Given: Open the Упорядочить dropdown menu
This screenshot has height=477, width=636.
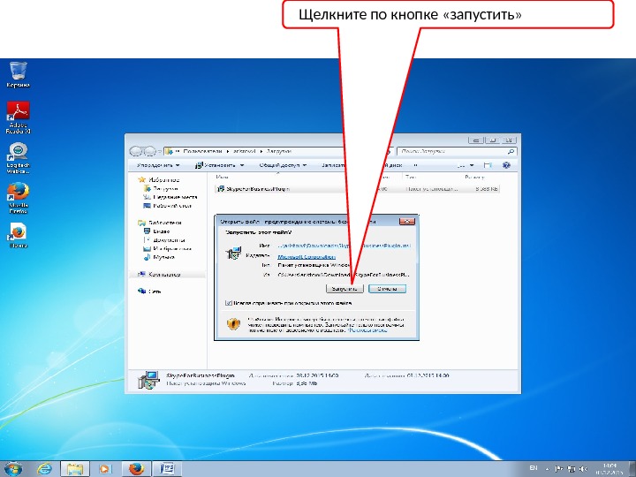Looking at the screenshot, I should (x=158, y=165).
